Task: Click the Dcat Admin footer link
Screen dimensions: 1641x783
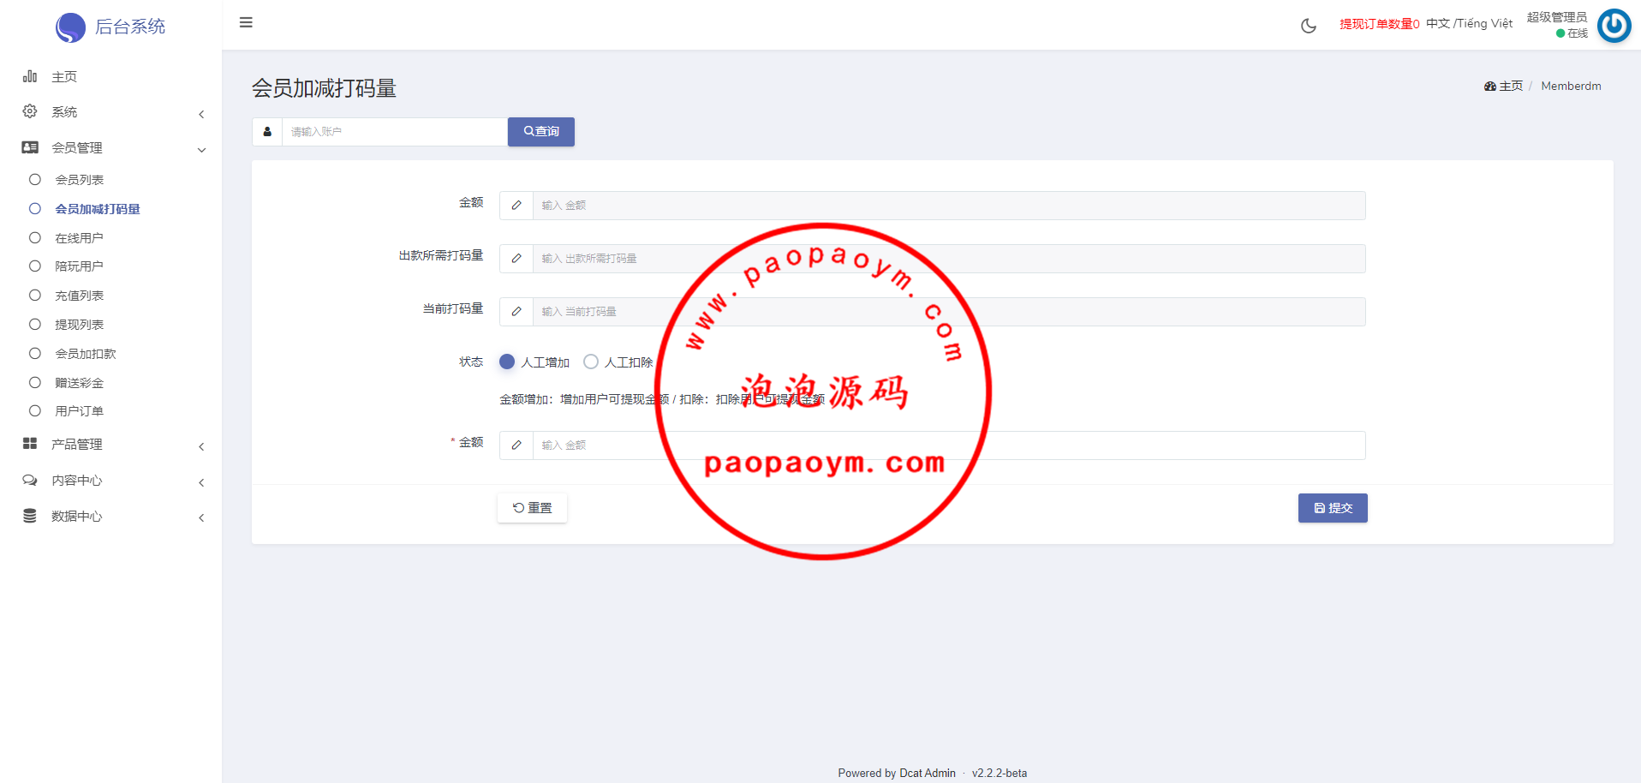Action: pyautogui.click(x=928, y=773)
